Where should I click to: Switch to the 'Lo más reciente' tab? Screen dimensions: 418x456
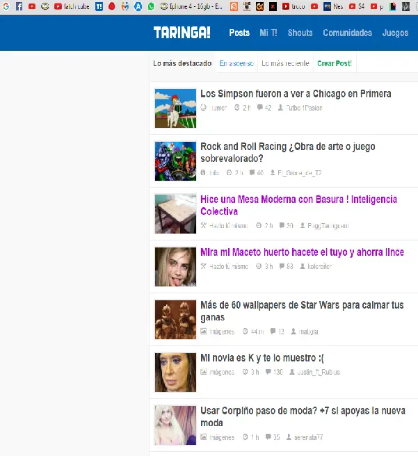(x=285, y=63)
